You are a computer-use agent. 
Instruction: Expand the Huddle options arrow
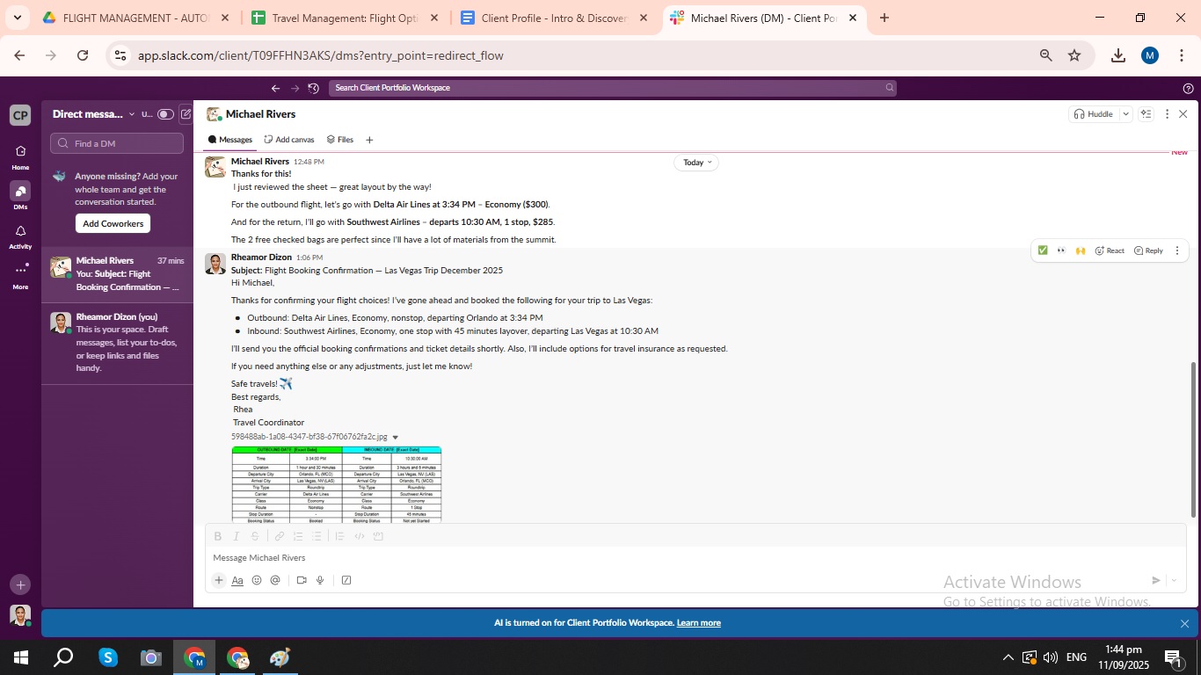1125,114
